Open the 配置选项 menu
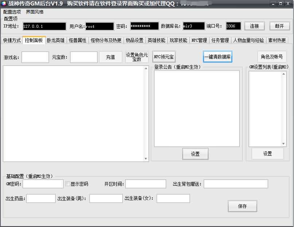The width and height of the screenshot is (294, 227). (12, 12)
